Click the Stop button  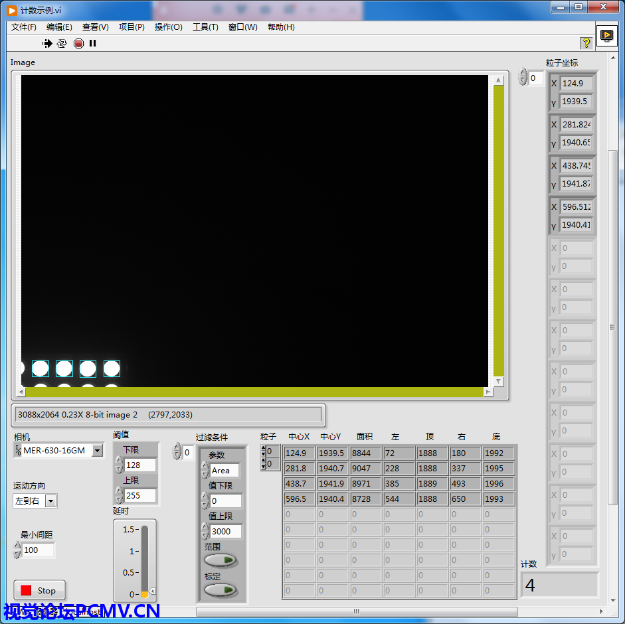(x=40, y=590)
